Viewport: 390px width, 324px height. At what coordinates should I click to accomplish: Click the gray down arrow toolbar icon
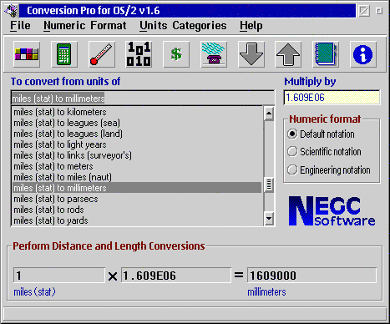[251, 54]
